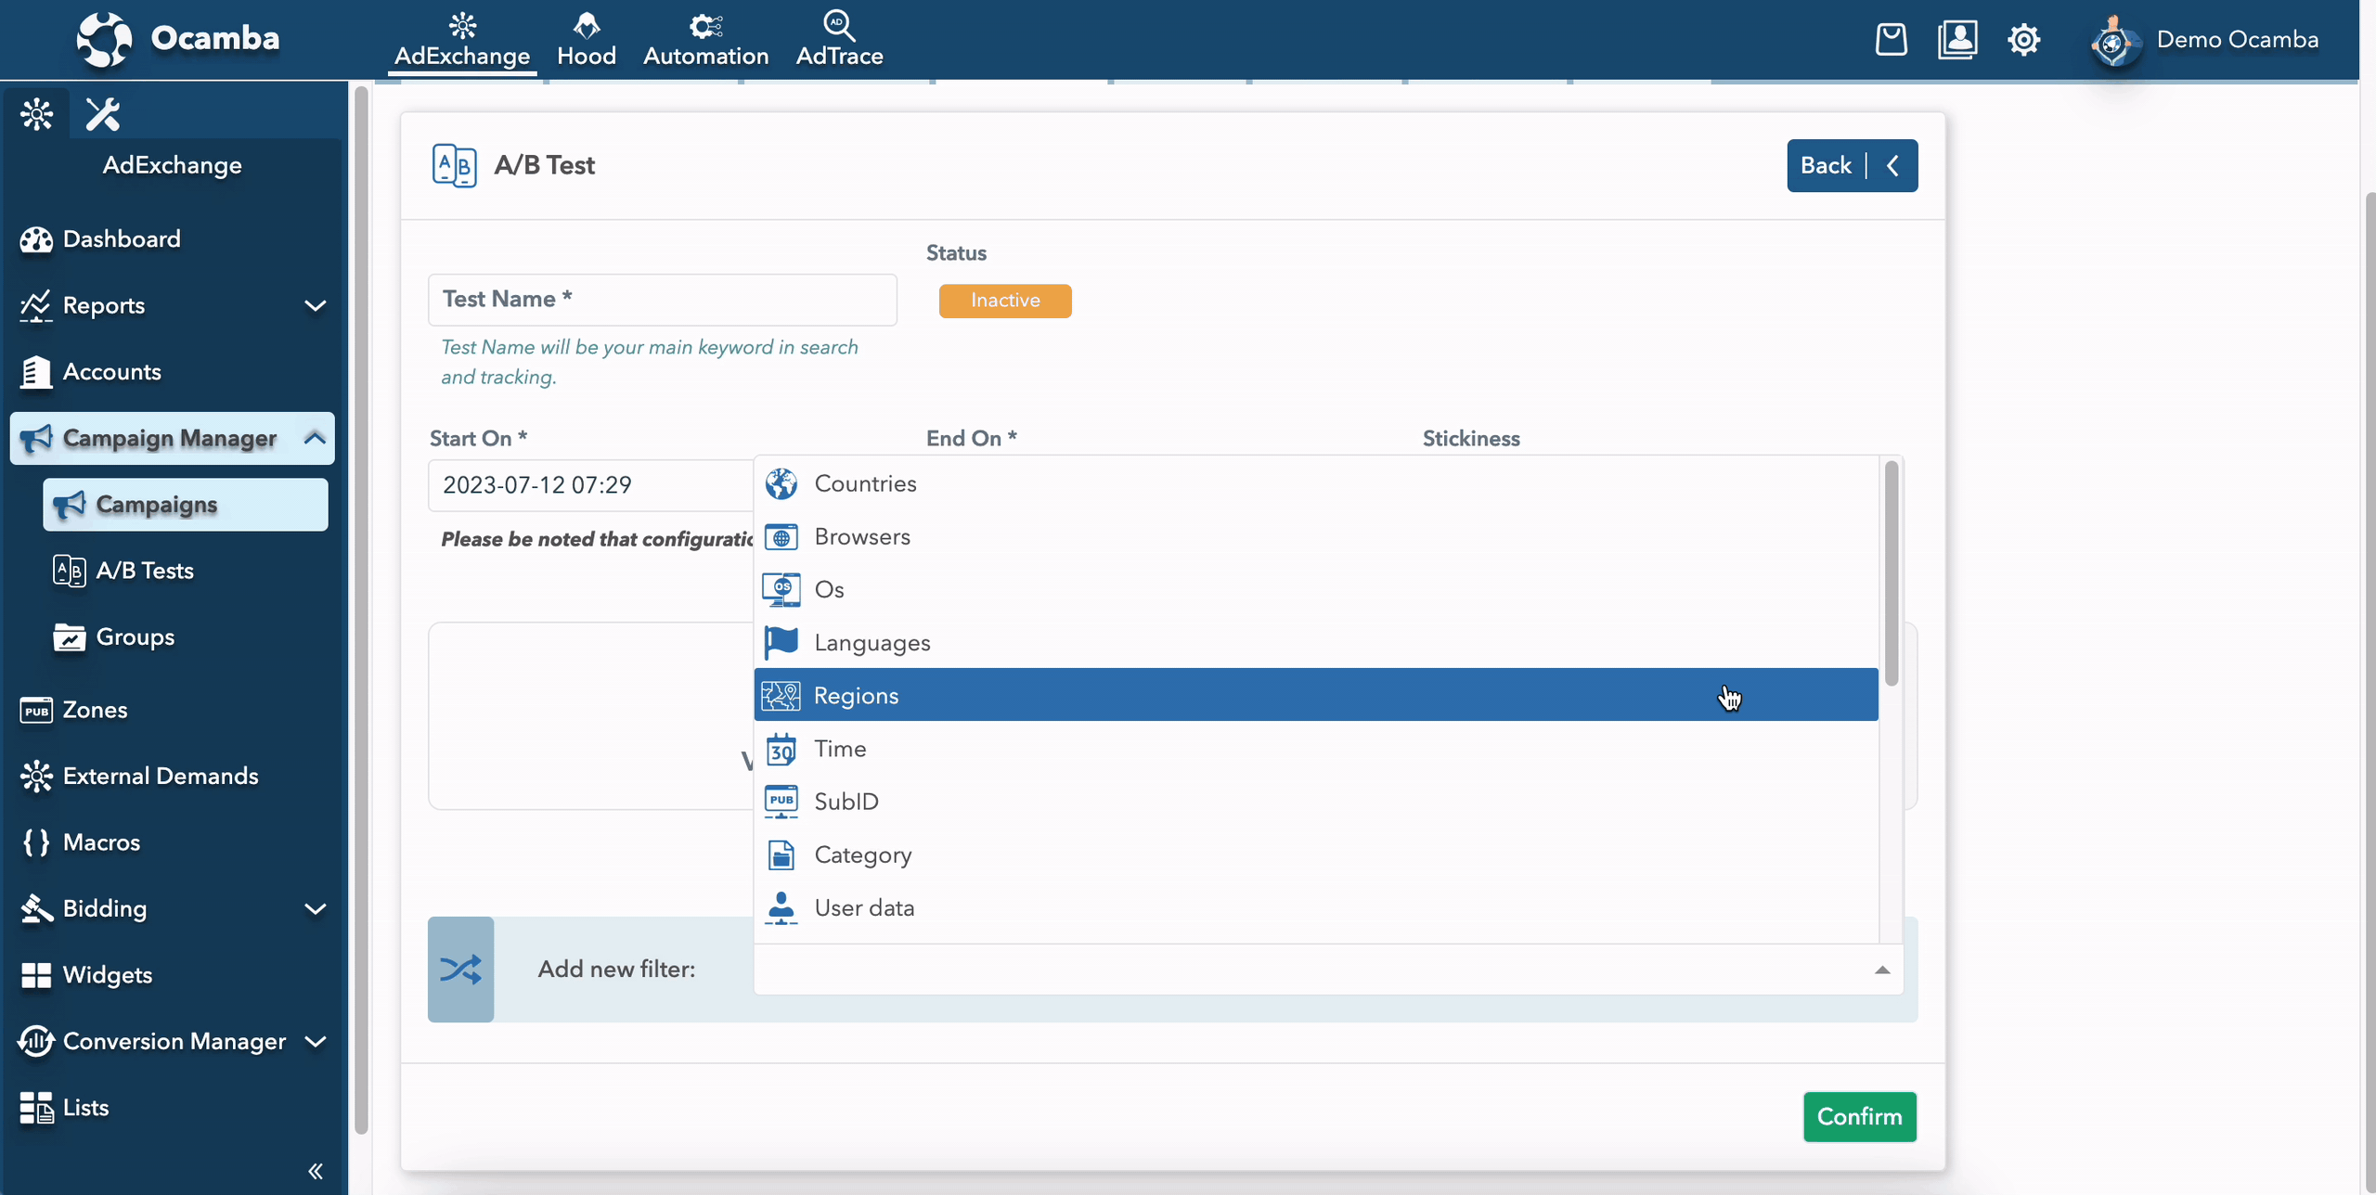This screenshot has height=1195, width=2376.
Task: Click the Test Name input field
Action: (663, 299)
